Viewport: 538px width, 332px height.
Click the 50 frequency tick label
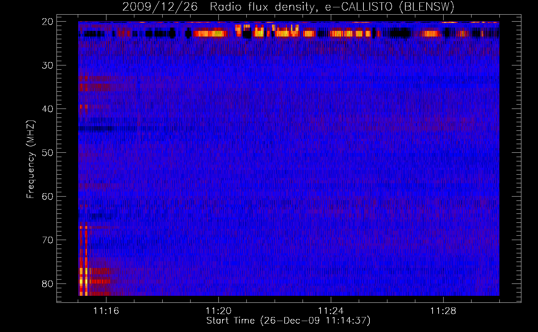click(x=48, y=153)
